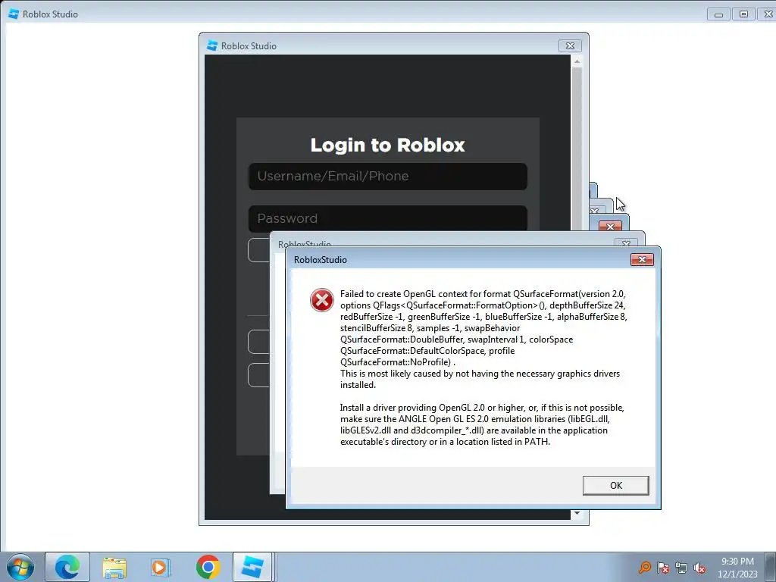Focus the Username/Email/Phone field
This screenshot has height=582, width=776.
tap(387, 176)
